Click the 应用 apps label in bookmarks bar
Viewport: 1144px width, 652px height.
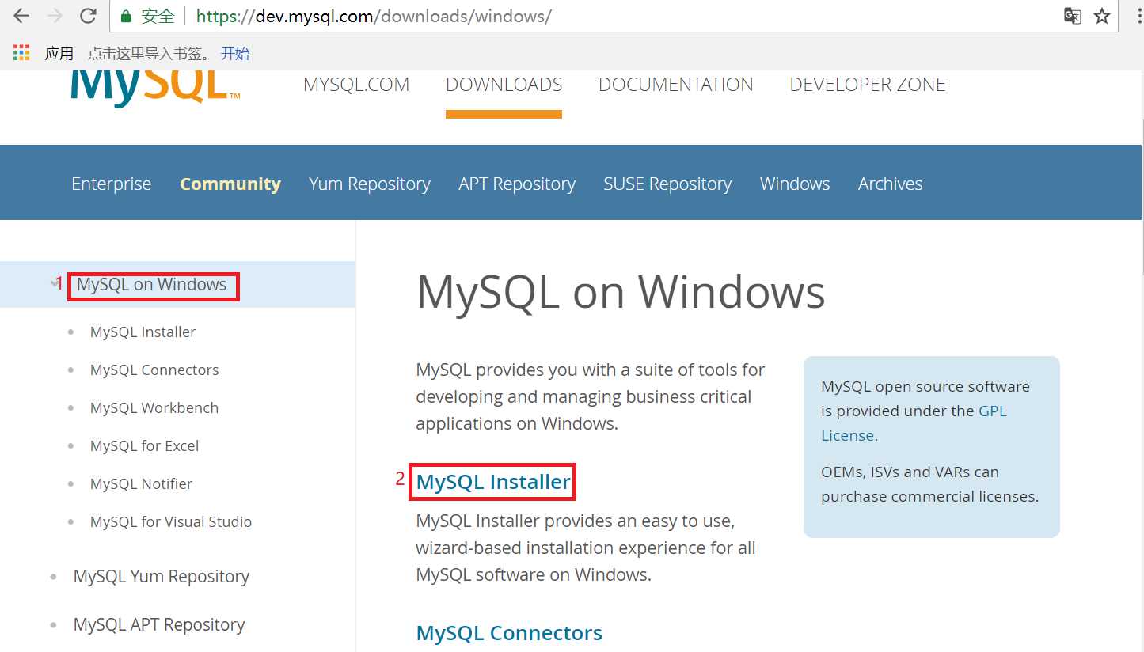59,53
